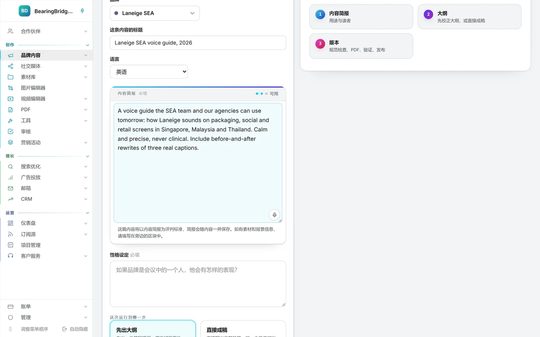
Task: Expand the 合作伙伴 menu chevron
Action: click(x=86, y=31)
